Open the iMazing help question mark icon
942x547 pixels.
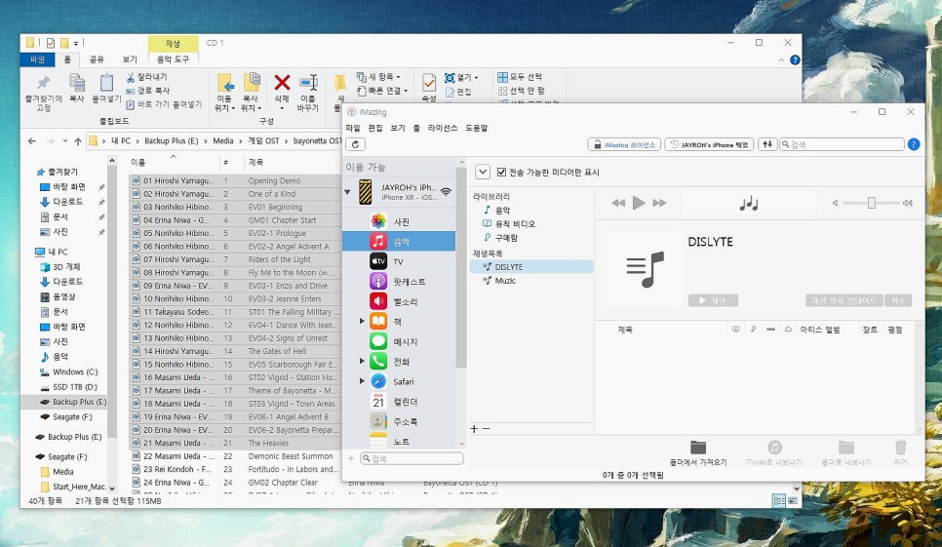(x=913, y=144)
